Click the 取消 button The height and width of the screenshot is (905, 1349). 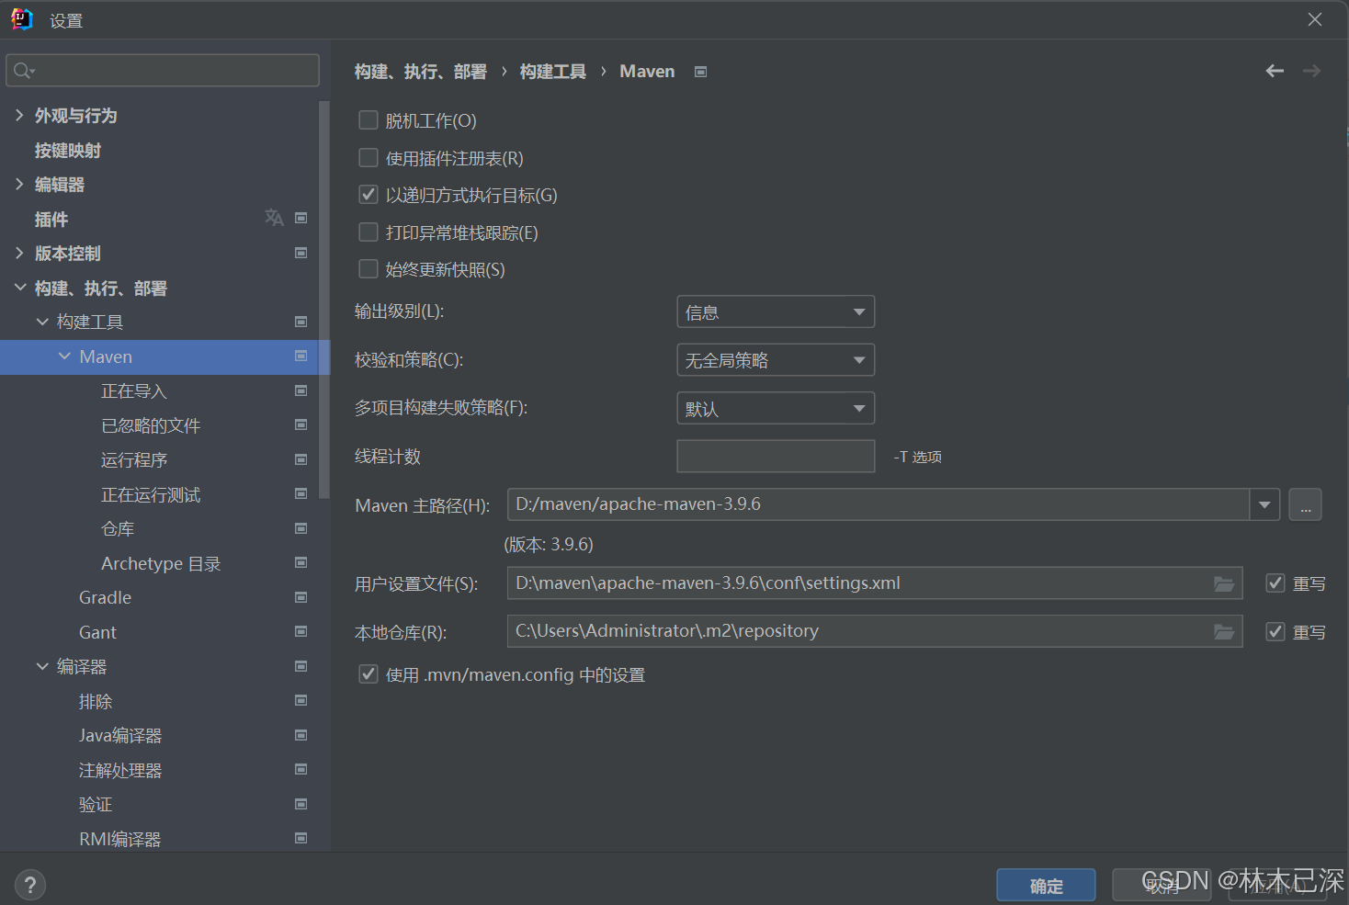coord(1162,886)
